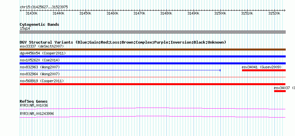Click the left arrow of the ruler
Image resolution: width=295 pixels, height=136 pixels.
click(21, 11)
